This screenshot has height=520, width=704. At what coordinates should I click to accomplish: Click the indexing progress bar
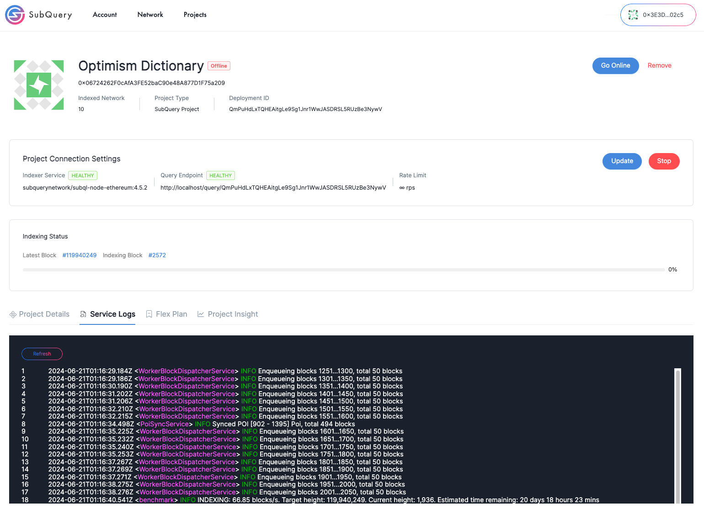344,270
